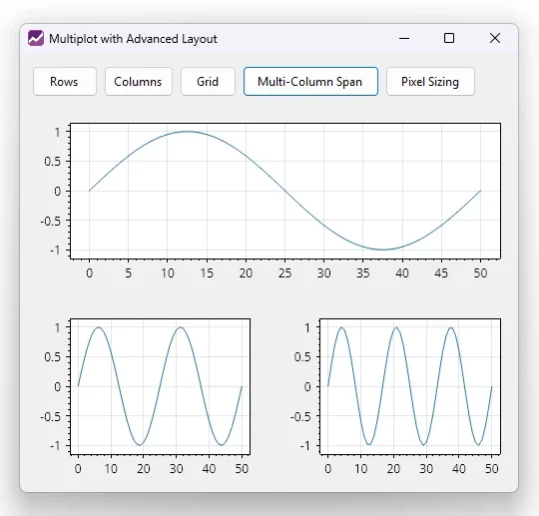539x516 pixels.
Task: Click the 30 tick label of bottom-left plot
Action: click(176, 469)
